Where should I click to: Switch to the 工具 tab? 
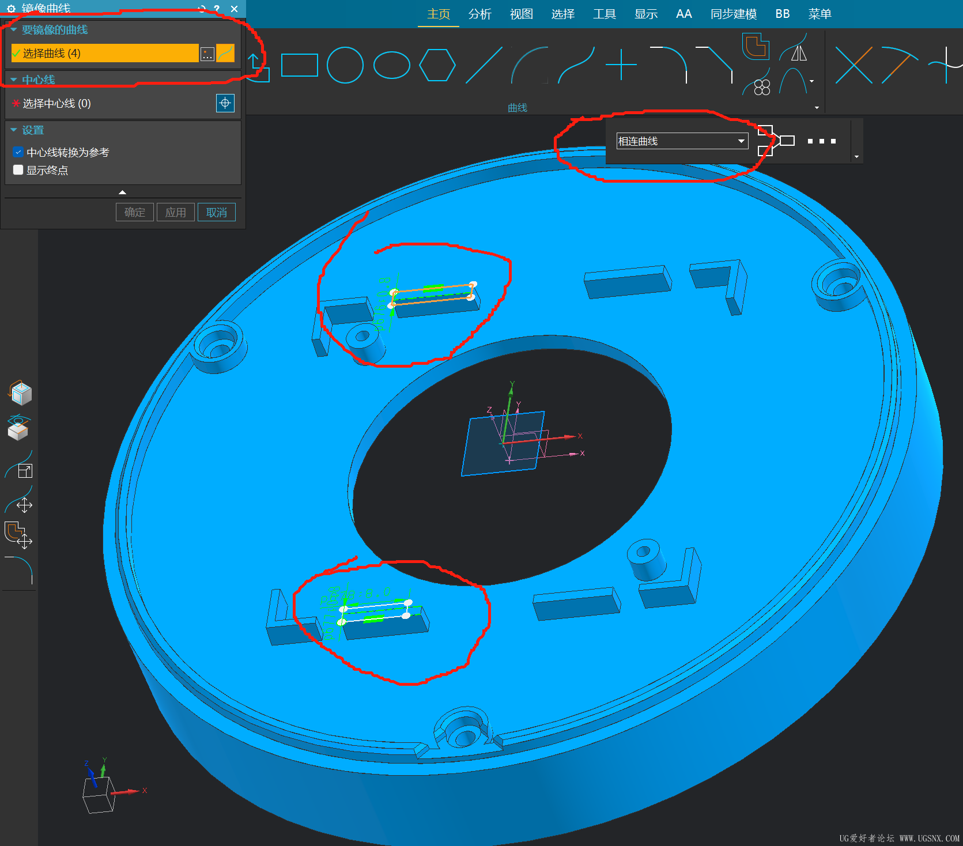pyautogui.click(x=605, y=14)
